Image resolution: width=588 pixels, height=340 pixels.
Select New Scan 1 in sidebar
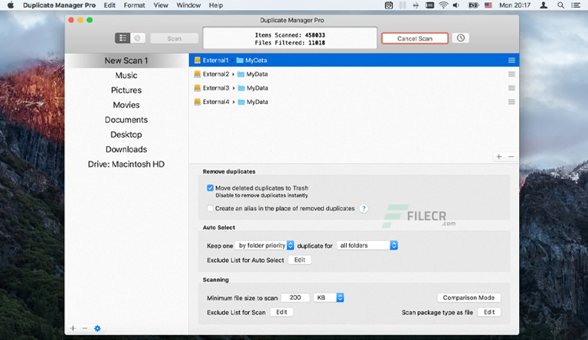coord(127,60)
